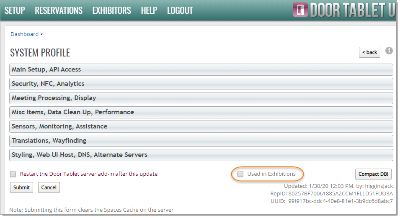Open Sensors, Monitoring, Assistance section
The width and height of the screenshot is (400, 218).
coord(201,126)
